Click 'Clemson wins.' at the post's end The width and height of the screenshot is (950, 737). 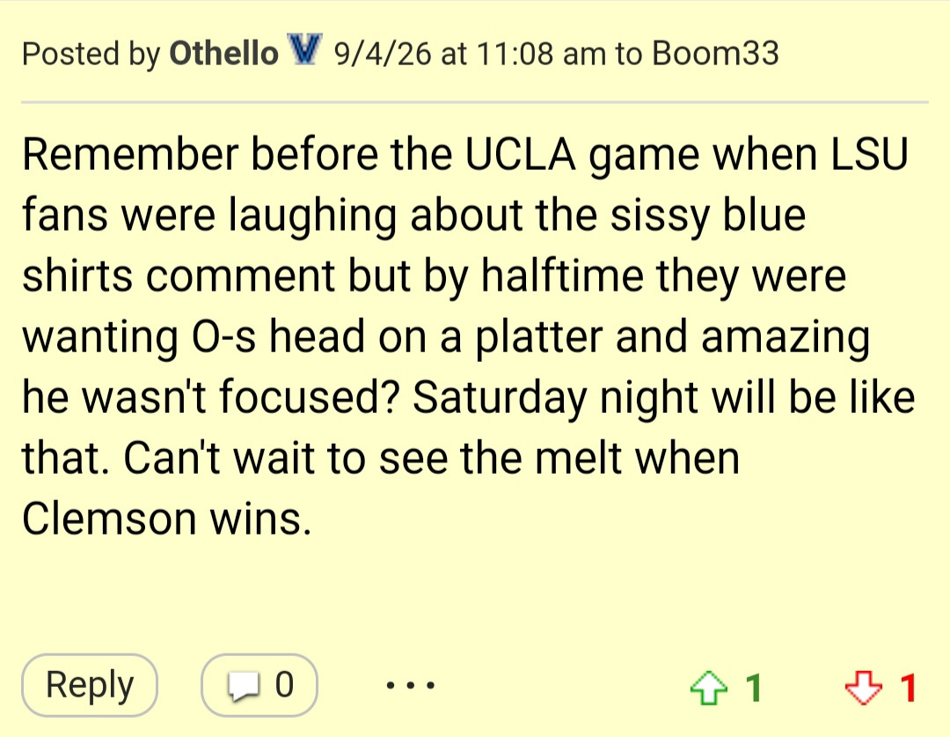(x=167, y=520)
